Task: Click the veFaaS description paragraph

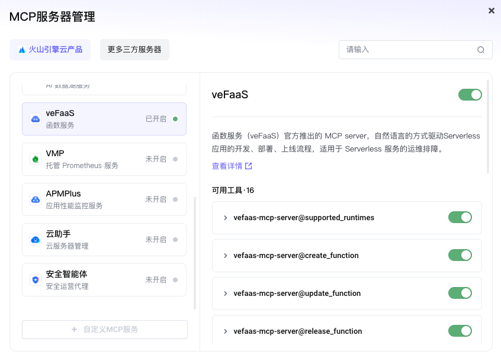Action: 346,143
